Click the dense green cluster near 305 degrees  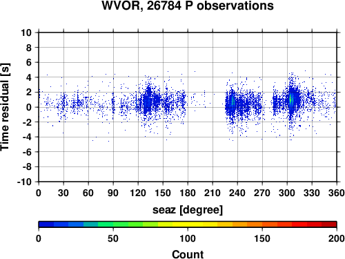click(290, 99)
